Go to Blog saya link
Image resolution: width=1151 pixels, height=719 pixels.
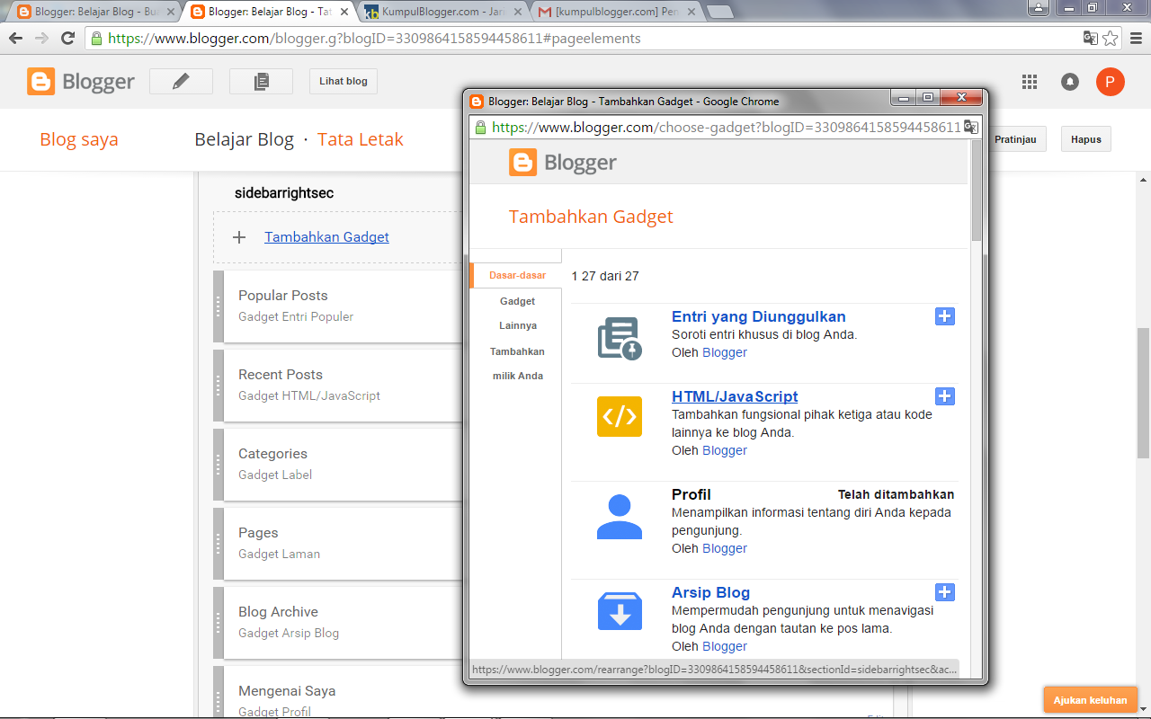pos(79,139)
